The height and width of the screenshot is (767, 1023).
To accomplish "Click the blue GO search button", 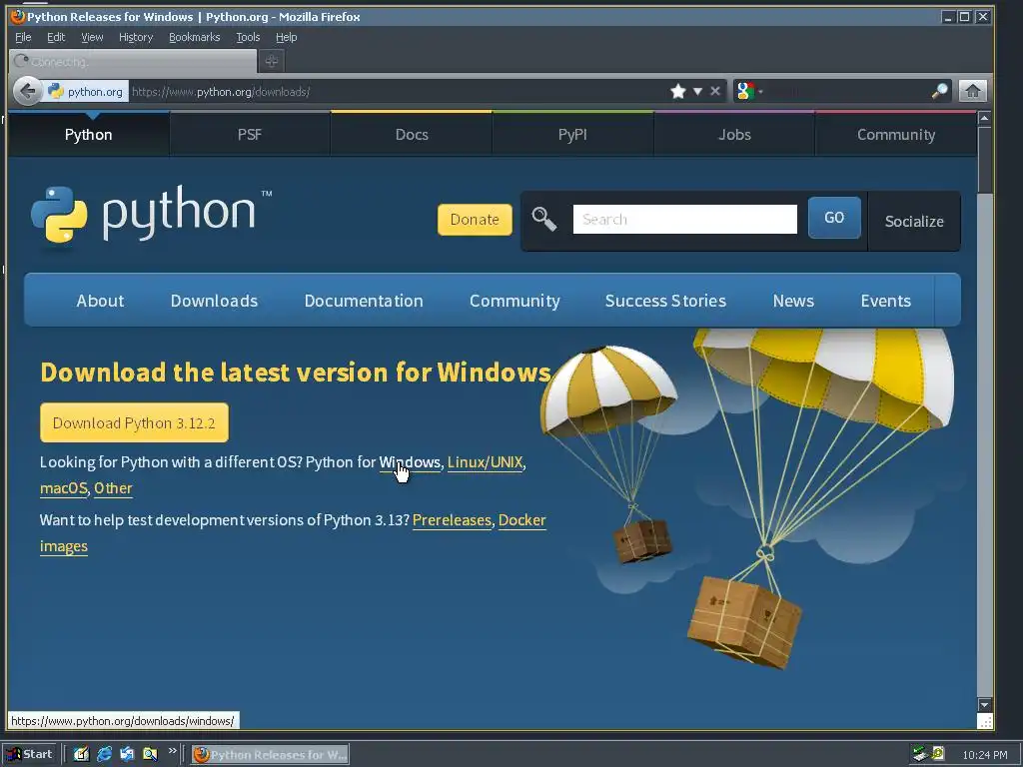I will [834, 217].
